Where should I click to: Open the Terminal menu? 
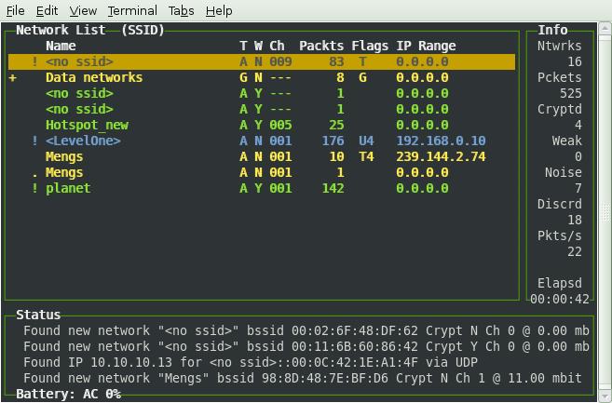[131, 10]
